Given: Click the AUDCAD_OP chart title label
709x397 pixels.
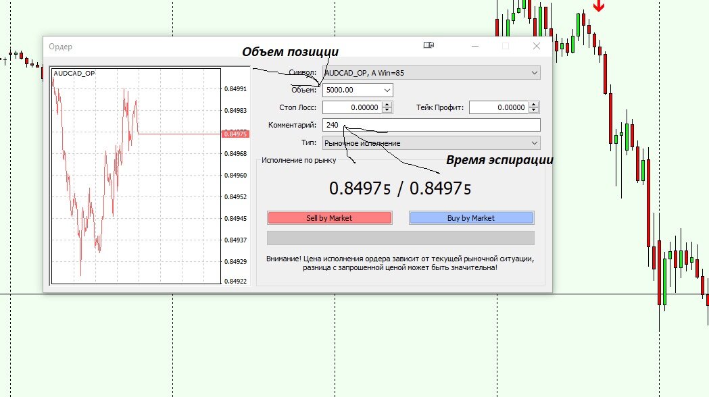Looking at the screenshot, I should point(74,73).
